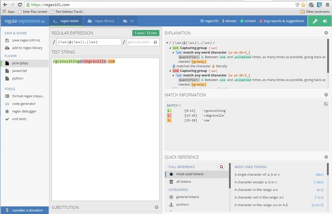This screenshot has width=332, height=214.
Task: Collapse the Quick Reference panel
Action: (326, 157)
